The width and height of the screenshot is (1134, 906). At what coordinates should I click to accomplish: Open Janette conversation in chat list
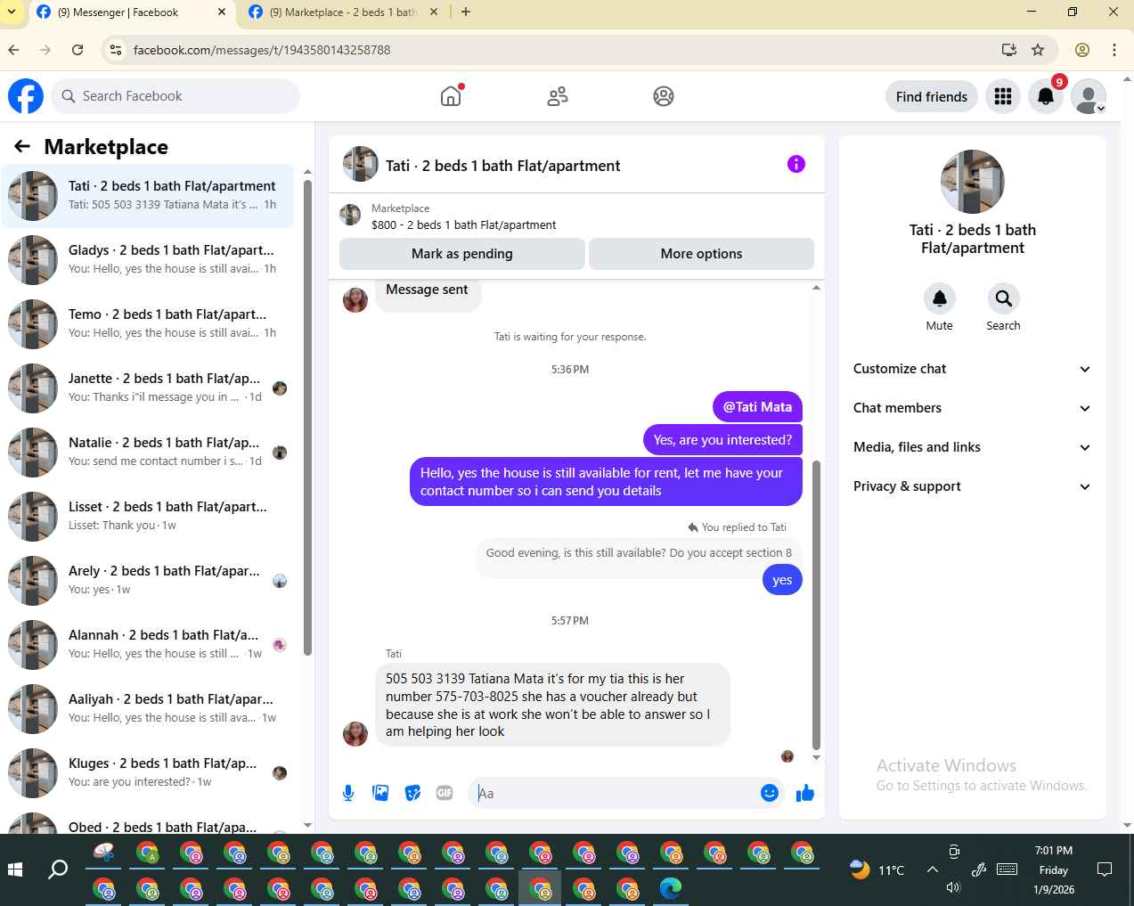(x=148, y=388)
